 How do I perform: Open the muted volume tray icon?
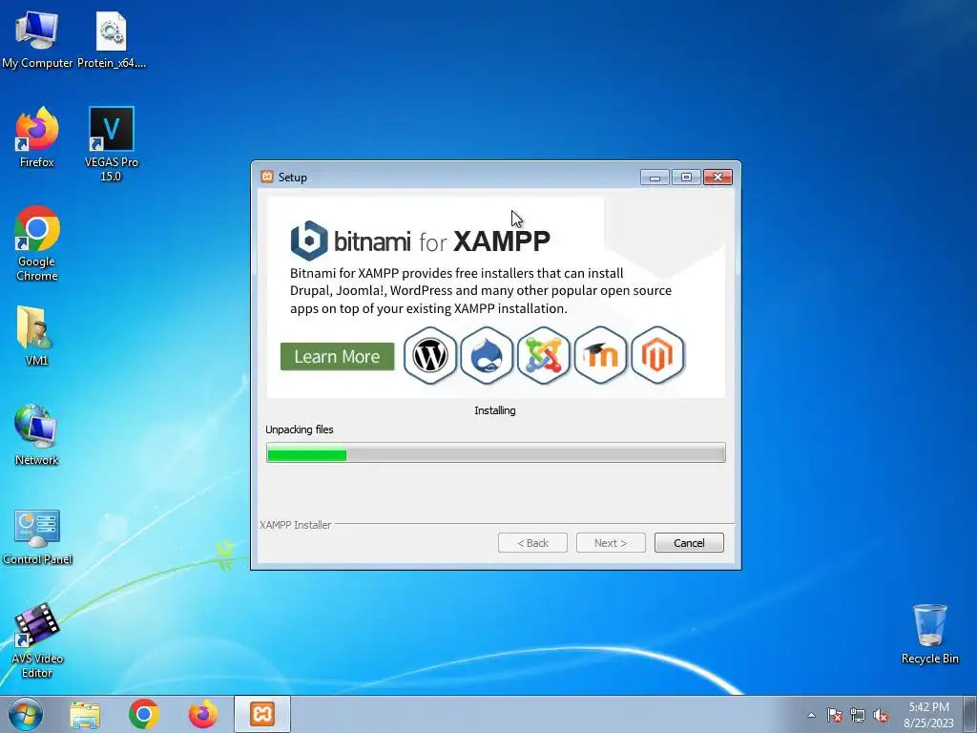(881, 716)
